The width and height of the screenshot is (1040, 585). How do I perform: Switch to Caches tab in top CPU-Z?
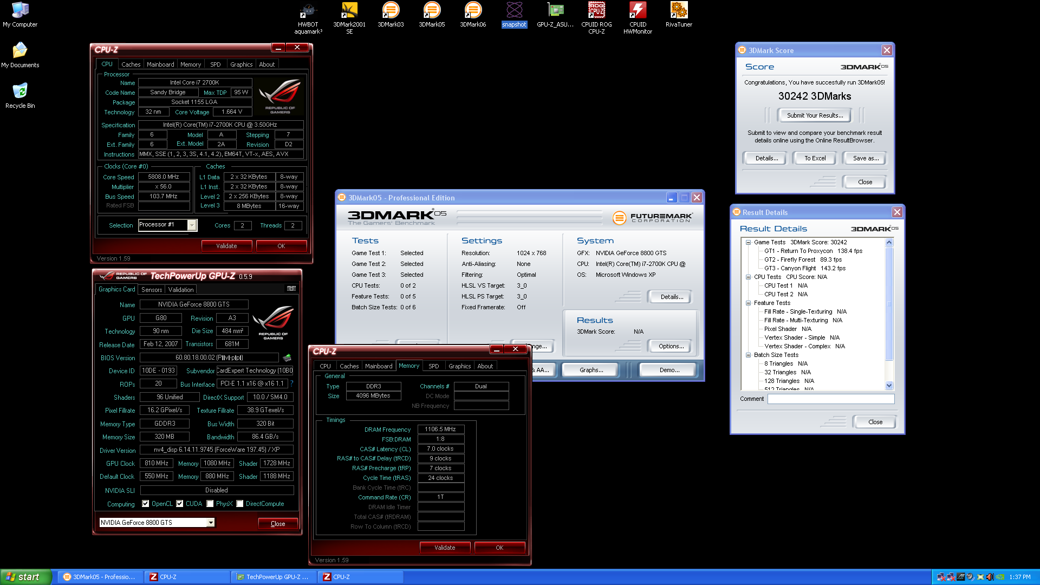131,64
